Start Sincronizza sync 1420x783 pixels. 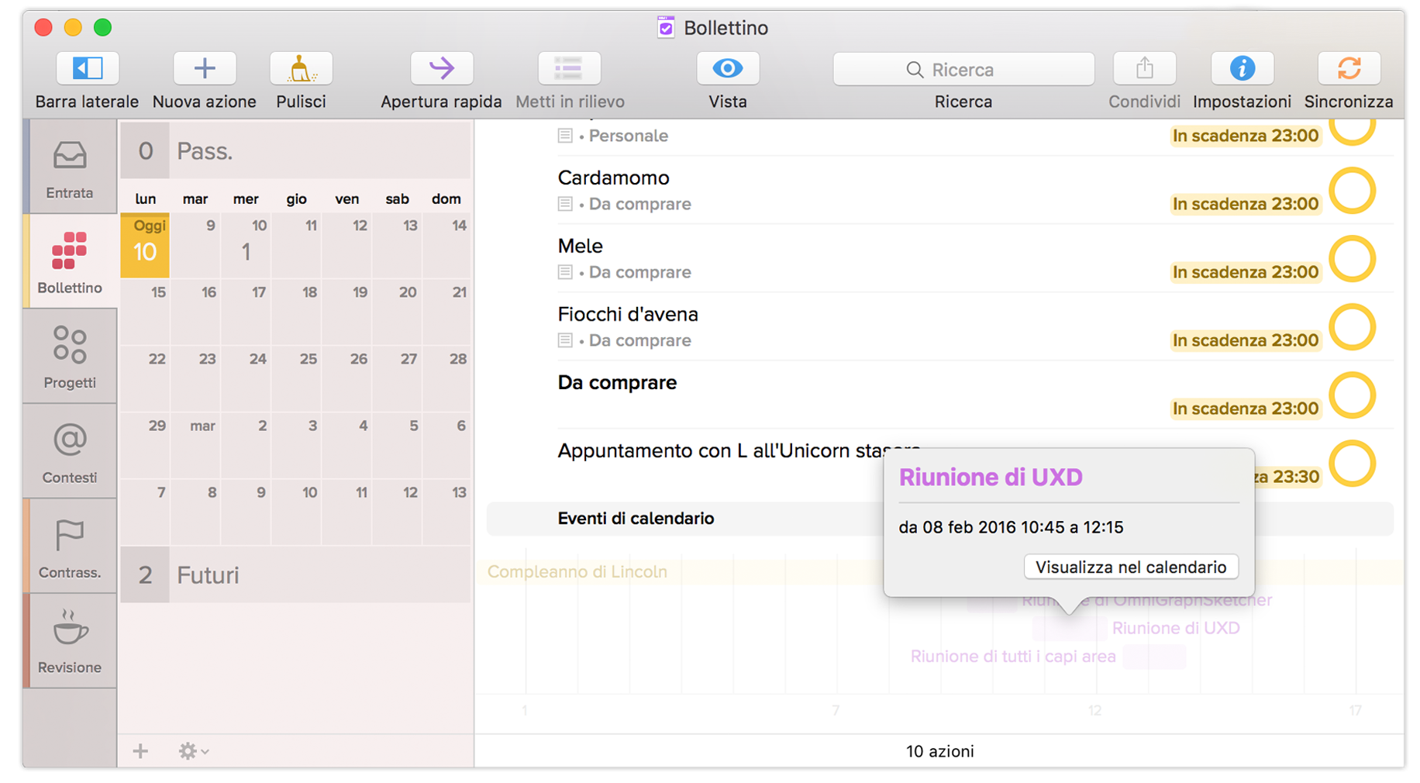(1349, 68)
